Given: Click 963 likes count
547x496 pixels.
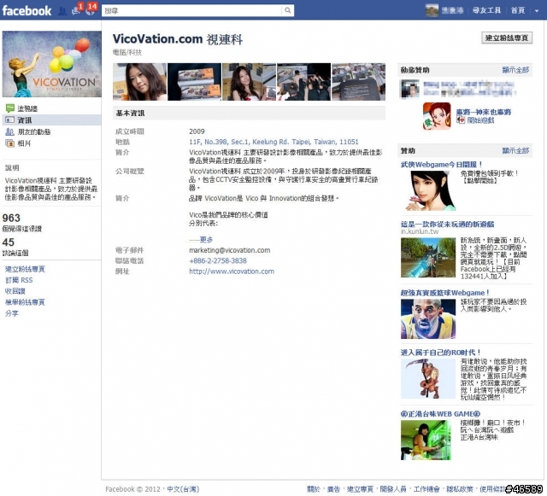Looking at the screenshot, I should 11,219.
